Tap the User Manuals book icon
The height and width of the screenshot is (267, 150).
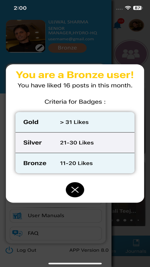tap(17, 216)
